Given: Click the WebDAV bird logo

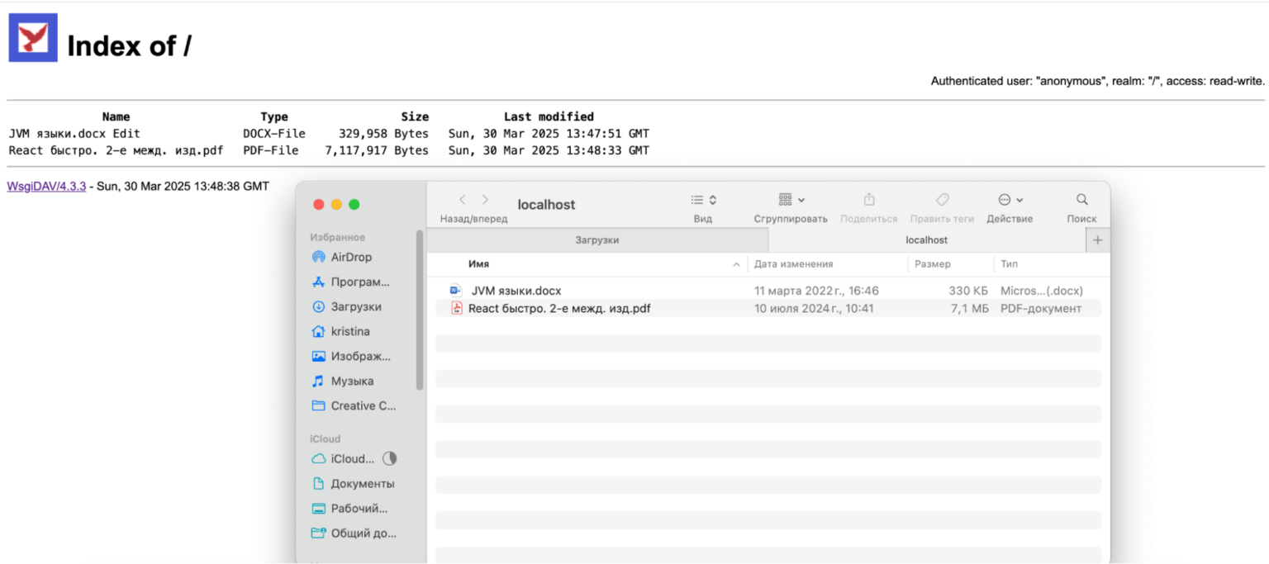Looking at the screenshot, I should [x=31, y=37].
